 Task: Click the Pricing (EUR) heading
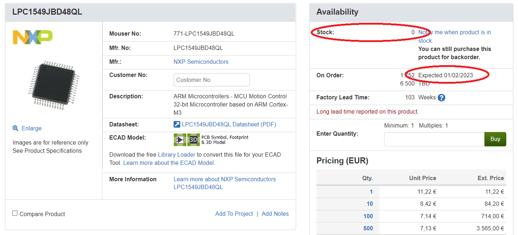342,161
